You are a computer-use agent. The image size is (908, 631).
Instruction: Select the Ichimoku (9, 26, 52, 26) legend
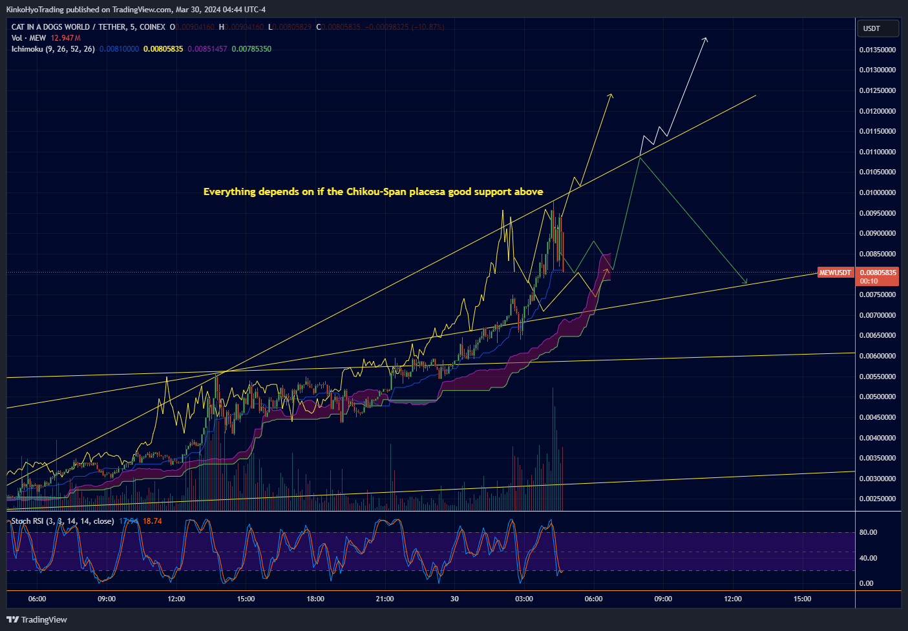pyautogui.click(x=53, y=49)
